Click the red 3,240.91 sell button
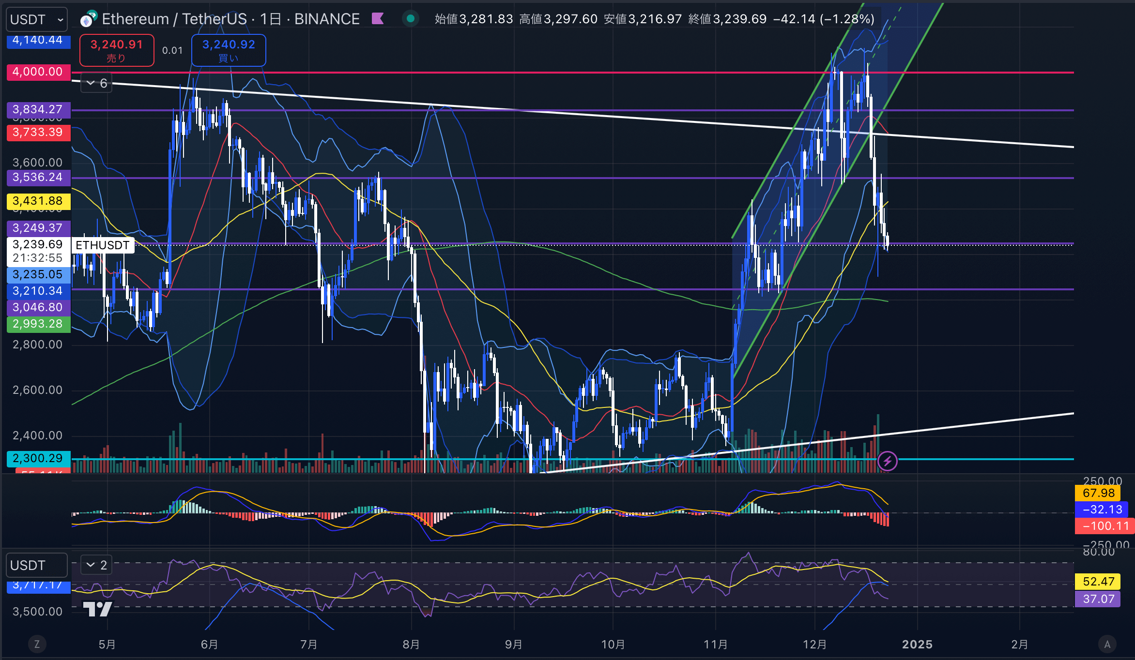The image size is (1135, 660). tap(117, 50)
